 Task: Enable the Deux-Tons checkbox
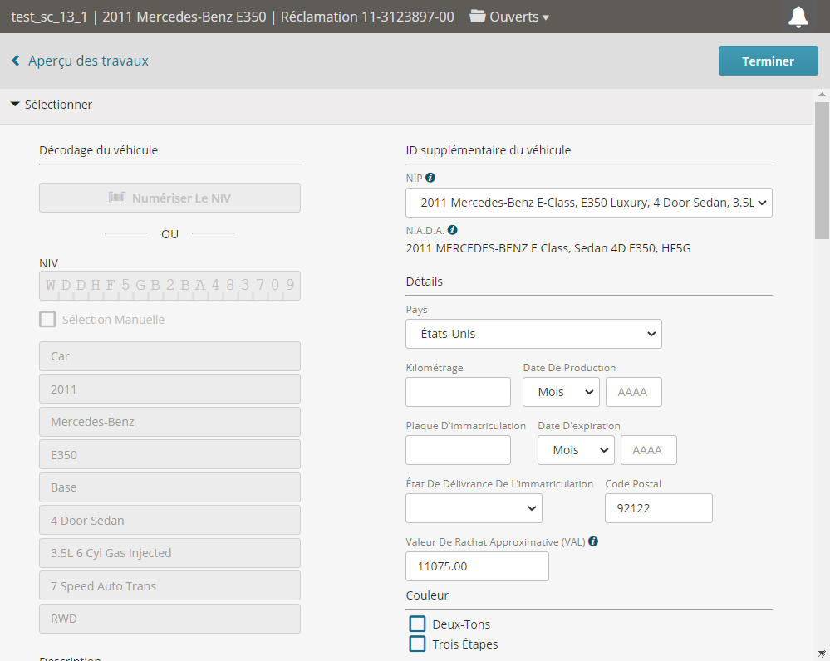coord(417,624)
